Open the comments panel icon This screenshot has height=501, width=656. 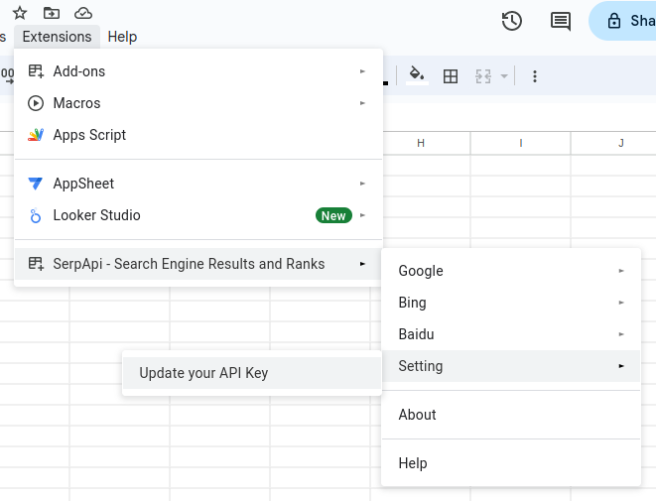tap(561, 21)
